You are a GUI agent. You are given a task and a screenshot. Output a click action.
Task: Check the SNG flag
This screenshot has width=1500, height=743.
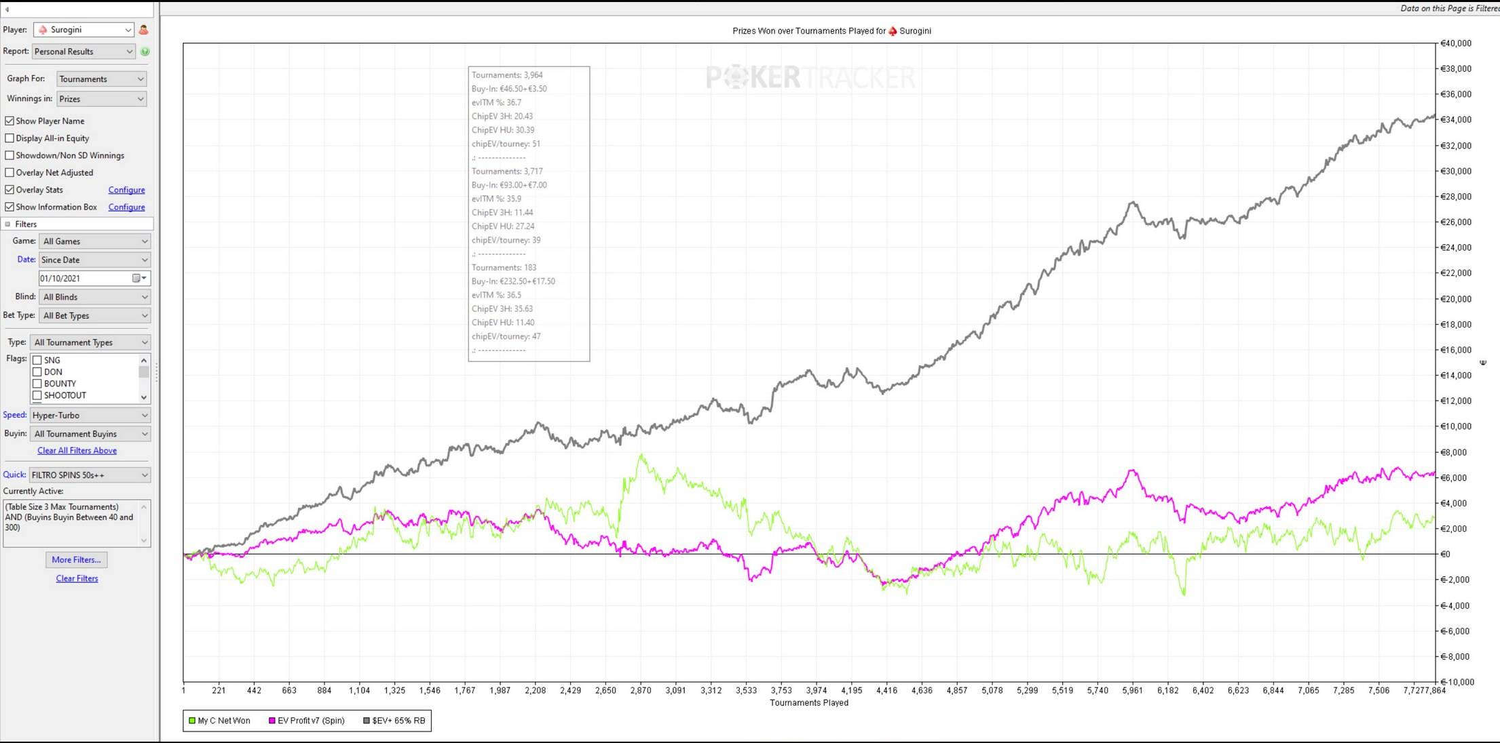pyautogui.click(x=37, y=360)
